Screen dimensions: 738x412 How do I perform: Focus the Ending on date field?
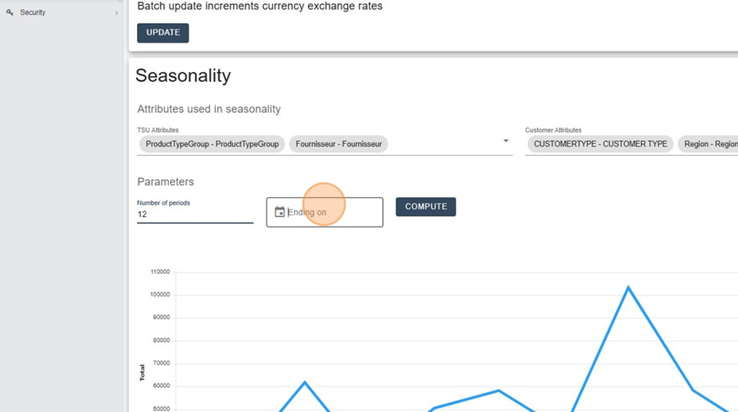(x=324, y=212)
